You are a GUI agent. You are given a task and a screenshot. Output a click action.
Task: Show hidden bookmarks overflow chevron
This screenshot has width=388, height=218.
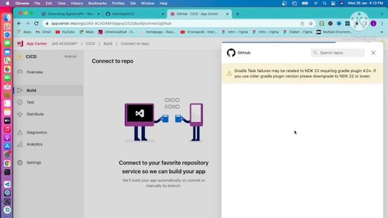[x=382, y=32]
